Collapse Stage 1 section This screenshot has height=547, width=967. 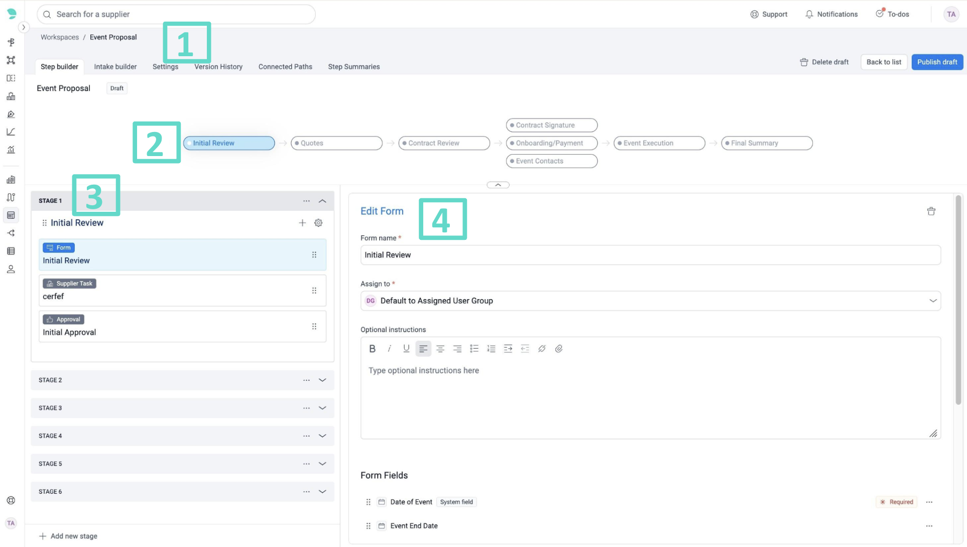322,201
